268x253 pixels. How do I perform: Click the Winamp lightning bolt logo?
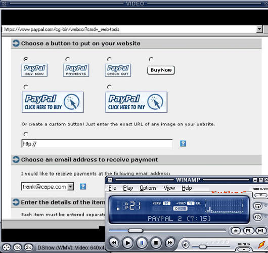(x=261, y=244)
